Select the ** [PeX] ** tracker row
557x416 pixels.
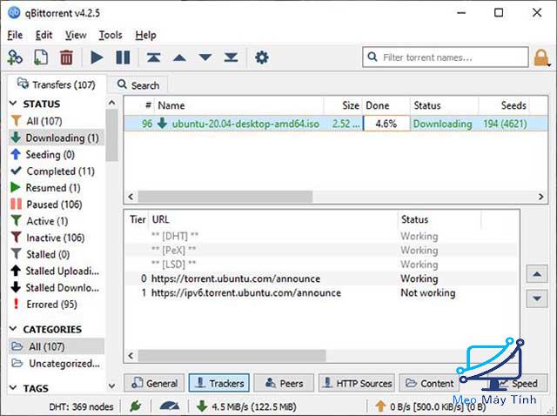click(x=322, y=251)
